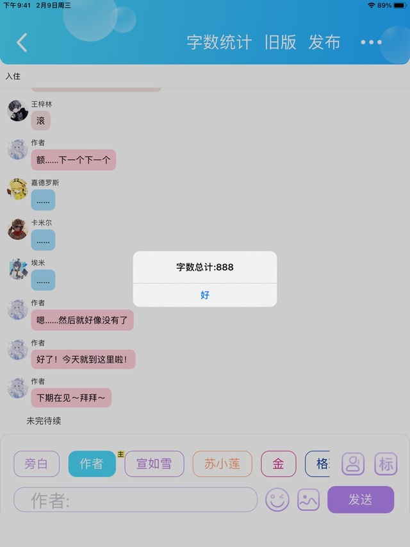
Task: Tap the insert image icon
Action: pyautogui.click(x=308, y=500)
